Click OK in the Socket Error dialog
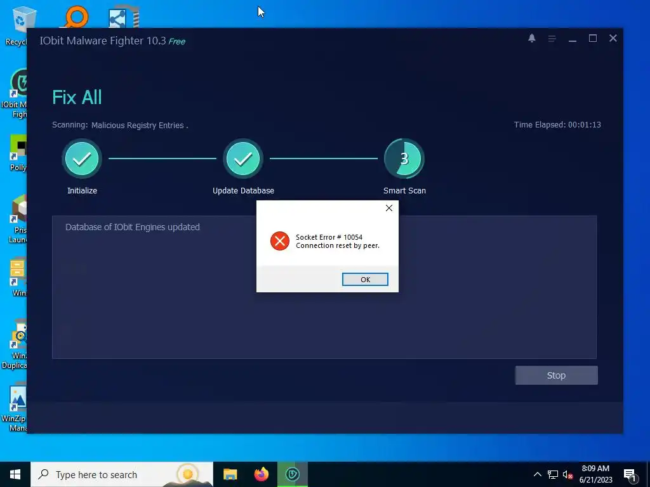 tap(365, 280)
